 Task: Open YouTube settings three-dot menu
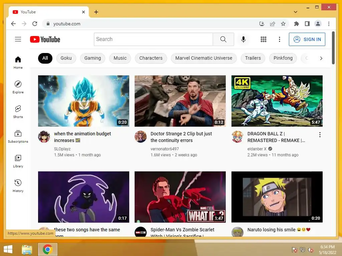pyautogui.click(x=280, y=39)
